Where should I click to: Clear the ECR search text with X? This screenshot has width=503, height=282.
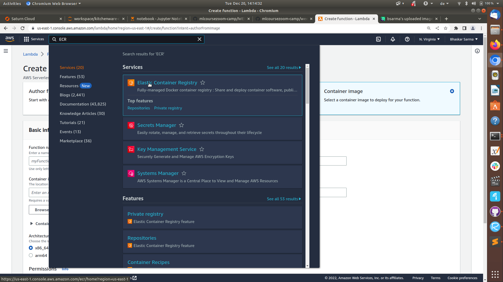pyautogui.click(x=199, y=39)
